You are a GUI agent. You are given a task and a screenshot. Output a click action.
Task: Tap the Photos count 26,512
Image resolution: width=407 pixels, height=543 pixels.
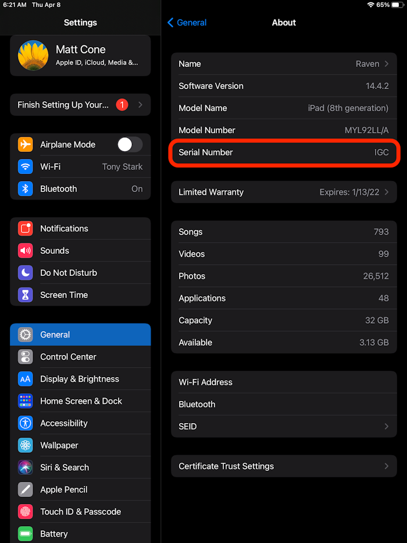click(376, 276)
